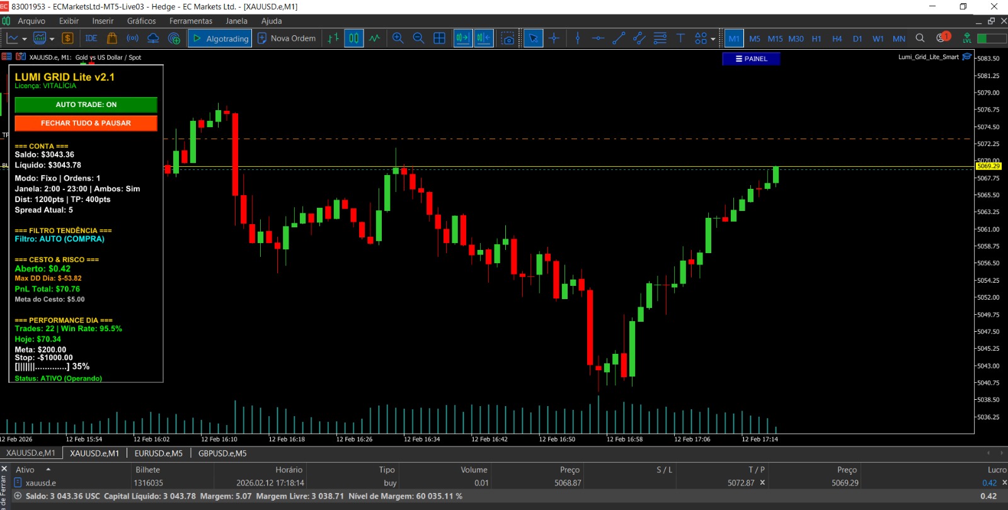Zoom in on the chart
This screenshot has height=510, width=1008.
pyautogui.click(x=398, y=38)
